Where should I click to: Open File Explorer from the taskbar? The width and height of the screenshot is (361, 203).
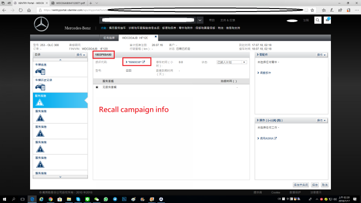coord(69,199)
